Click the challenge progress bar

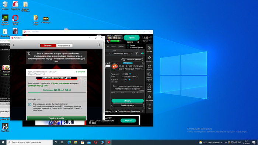point(57,93)
